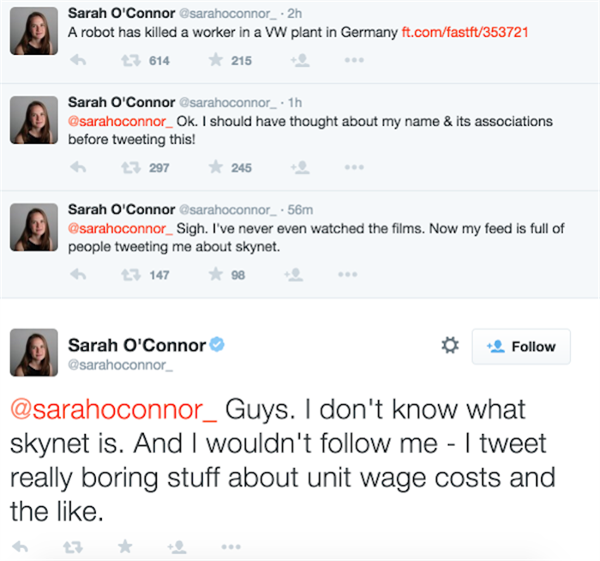
Task: Open more options on the VW robot tweet
Action: coord(354,61)
